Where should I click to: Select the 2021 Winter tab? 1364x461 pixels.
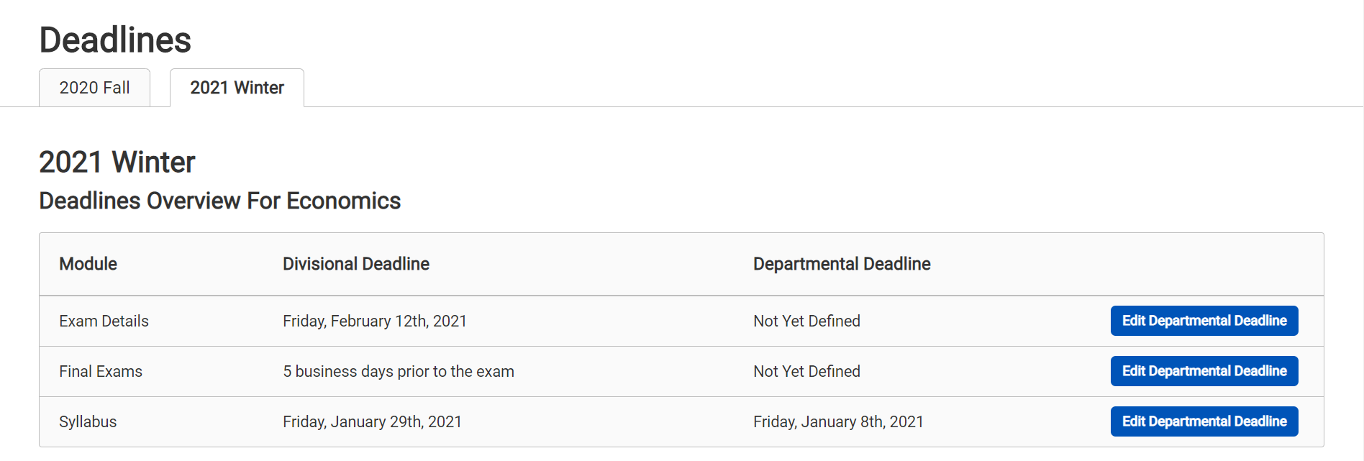(237, 88)
